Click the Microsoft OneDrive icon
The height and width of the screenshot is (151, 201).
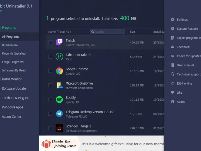coord(60,85)
